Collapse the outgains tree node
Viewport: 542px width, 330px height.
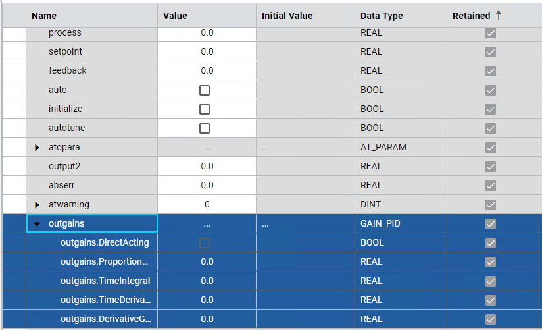(37, 224)
